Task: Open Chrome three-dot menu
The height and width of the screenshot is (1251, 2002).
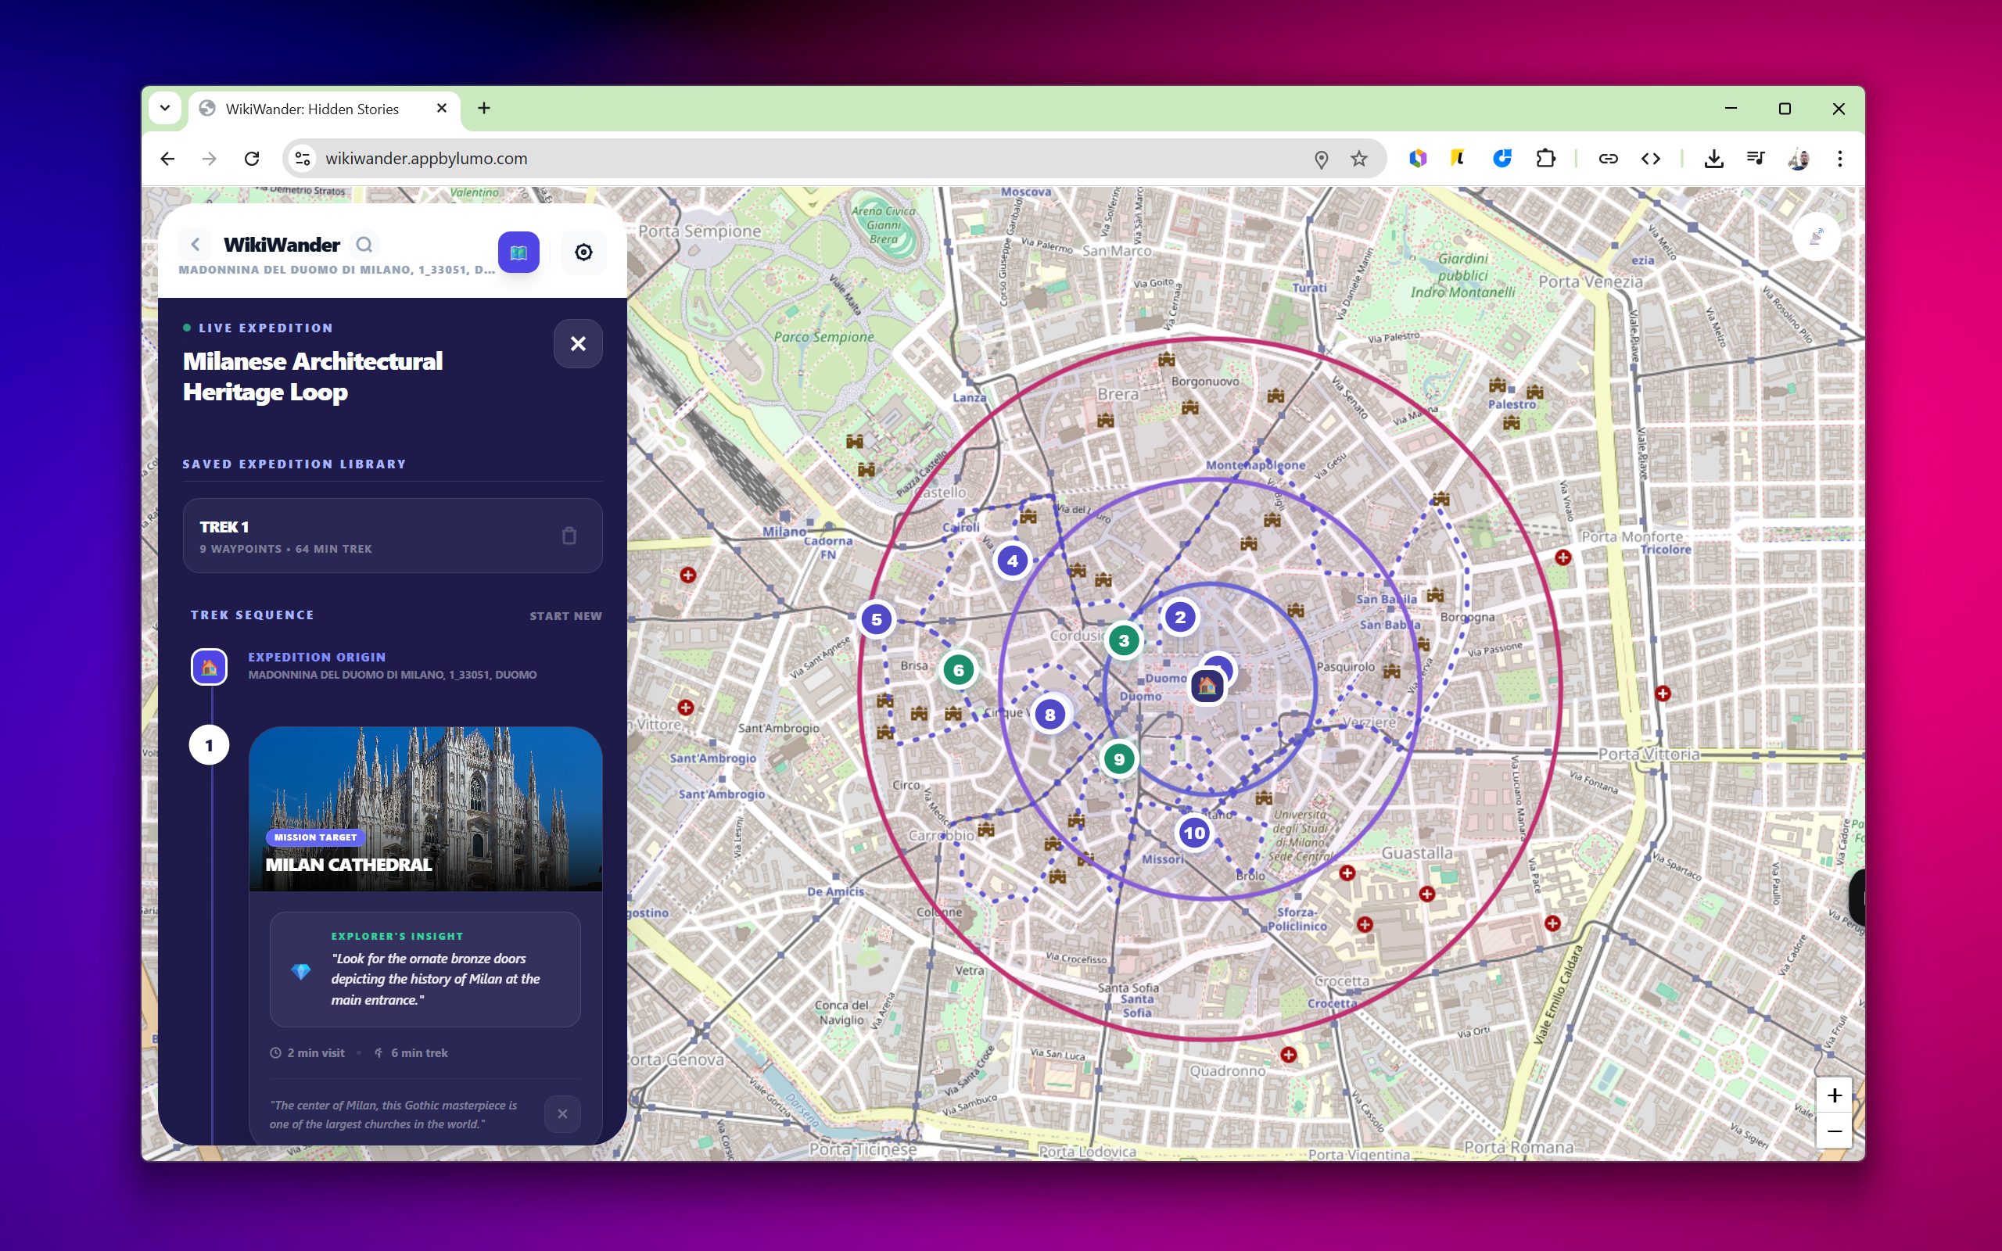Action: click(x=1840, y=159)
